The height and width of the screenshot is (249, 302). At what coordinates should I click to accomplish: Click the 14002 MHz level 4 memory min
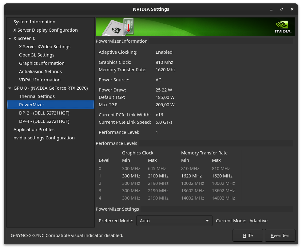(193, 198)
